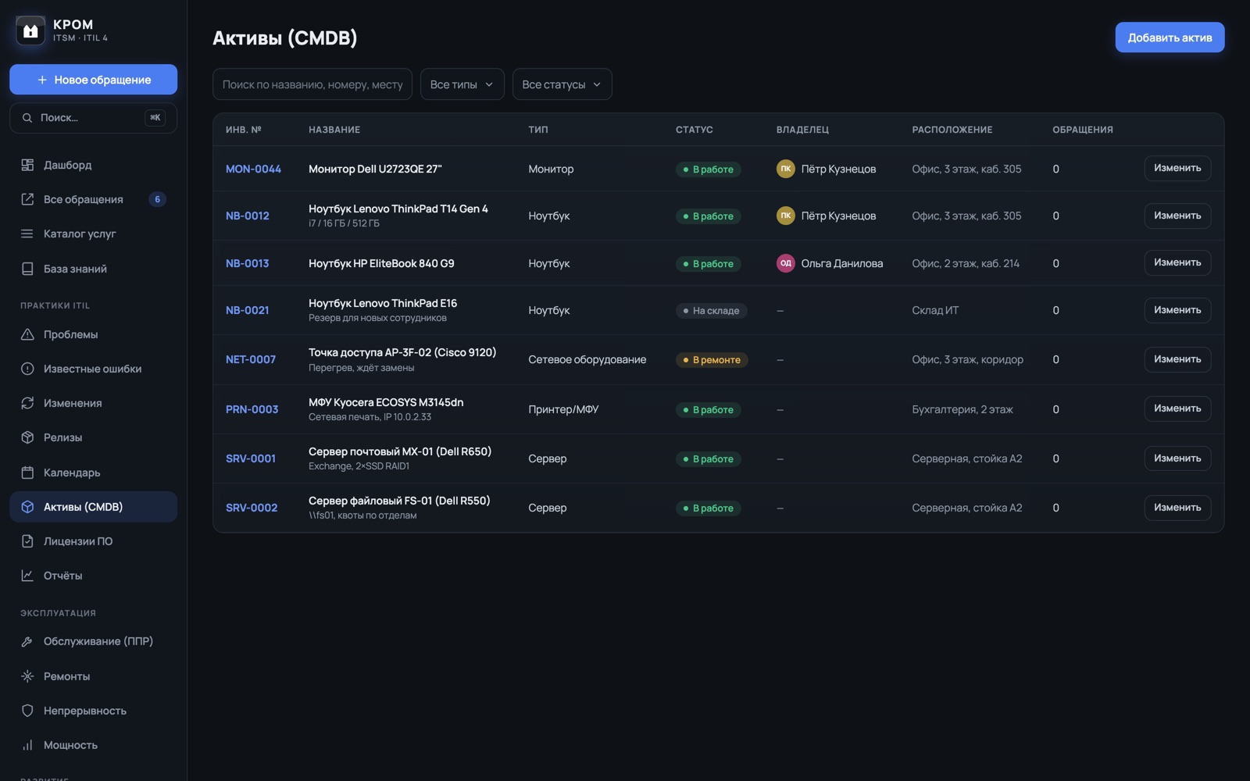Focus the asset search field

(x=312, y=84)
